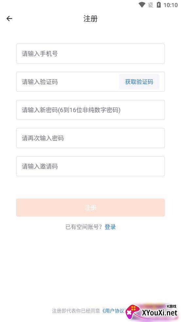Tap the small X游戏 watermark label
The width and height of the screenshot is (181, 322).
tap(172, 306)
